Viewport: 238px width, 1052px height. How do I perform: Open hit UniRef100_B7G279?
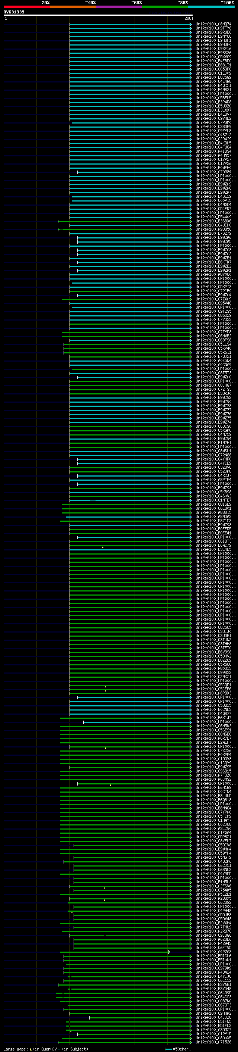pyautogui.click(x=213, y=234)
